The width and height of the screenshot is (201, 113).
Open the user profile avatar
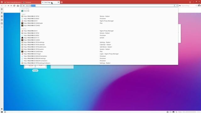point(199,6)
